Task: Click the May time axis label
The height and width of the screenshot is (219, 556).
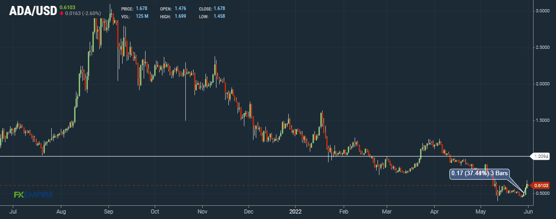Action: click(480, 212)
